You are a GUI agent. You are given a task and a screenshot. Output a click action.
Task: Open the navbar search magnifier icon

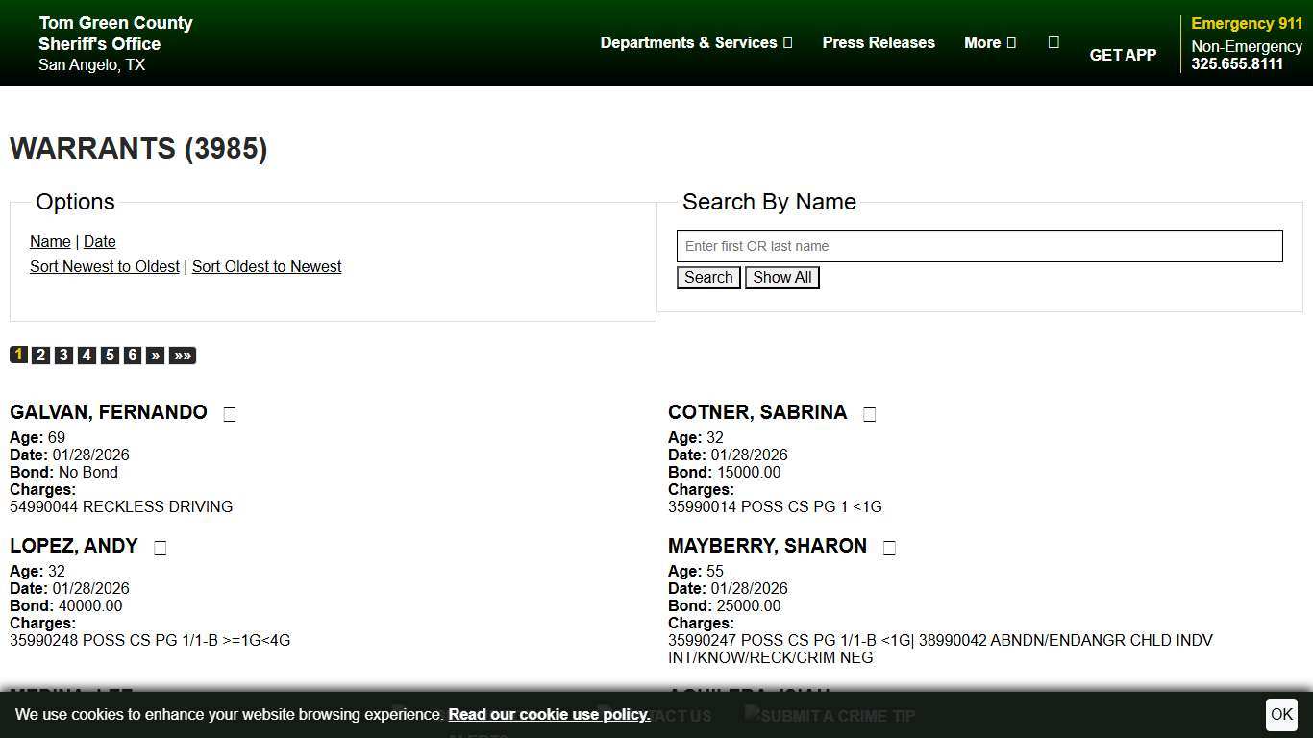tap(1053, 41)
